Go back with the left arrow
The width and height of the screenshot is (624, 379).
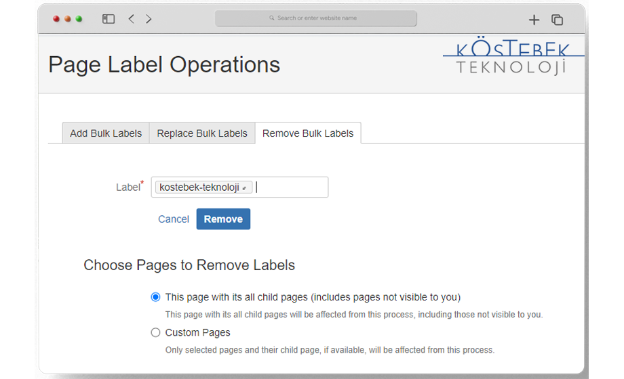click(x=132, y=19)
